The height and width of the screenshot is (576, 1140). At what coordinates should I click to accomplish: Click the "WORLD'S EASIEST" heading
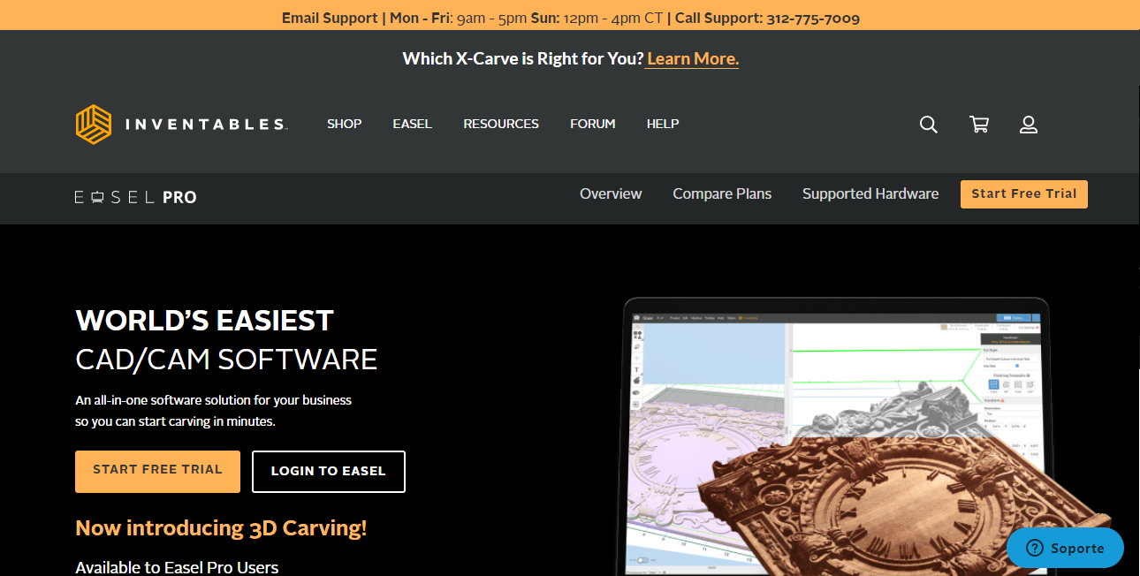tap(205, 320)
